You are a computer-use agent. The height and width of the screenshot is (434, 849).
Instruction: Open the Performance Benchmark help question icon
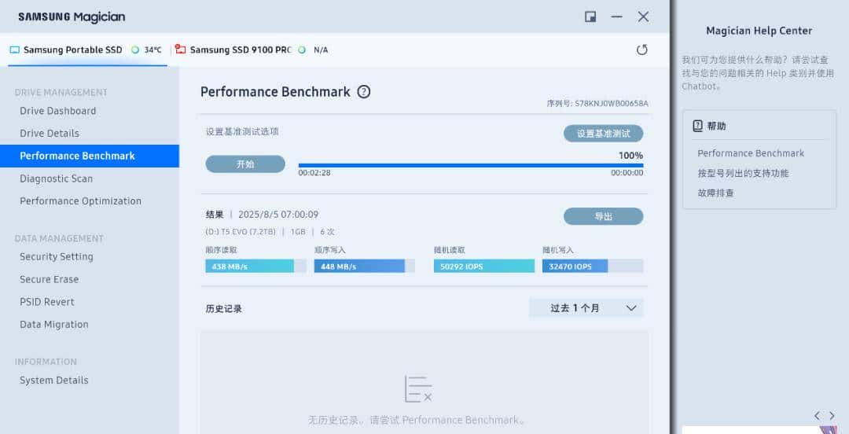tap(364, 92)
